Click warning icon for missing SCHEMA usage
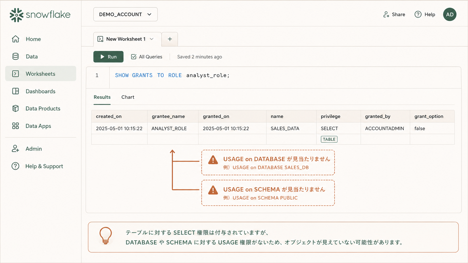The width and height of the screenshot is (468, 263). [x=213, y=190]
